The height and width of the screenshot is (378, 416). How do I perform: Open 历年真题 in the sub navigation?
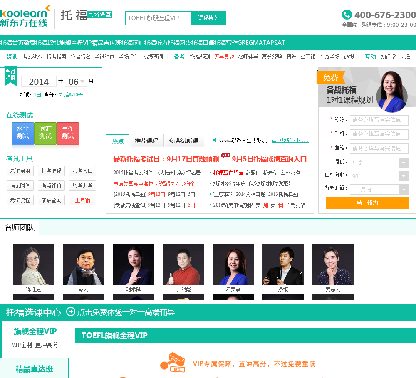pyautogui.click(x=224, y=57)
